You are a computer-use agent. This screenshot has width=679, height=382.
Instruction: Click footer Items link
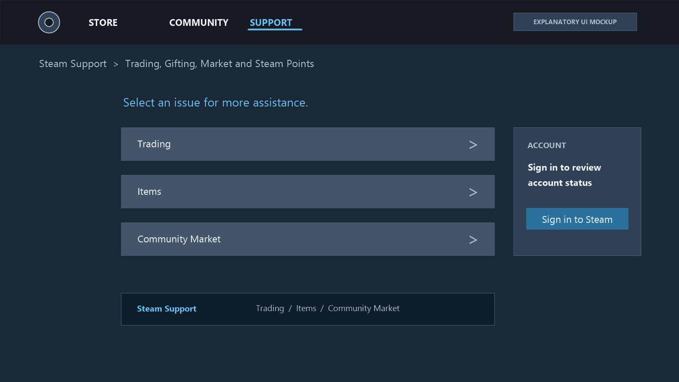point(306,308)
